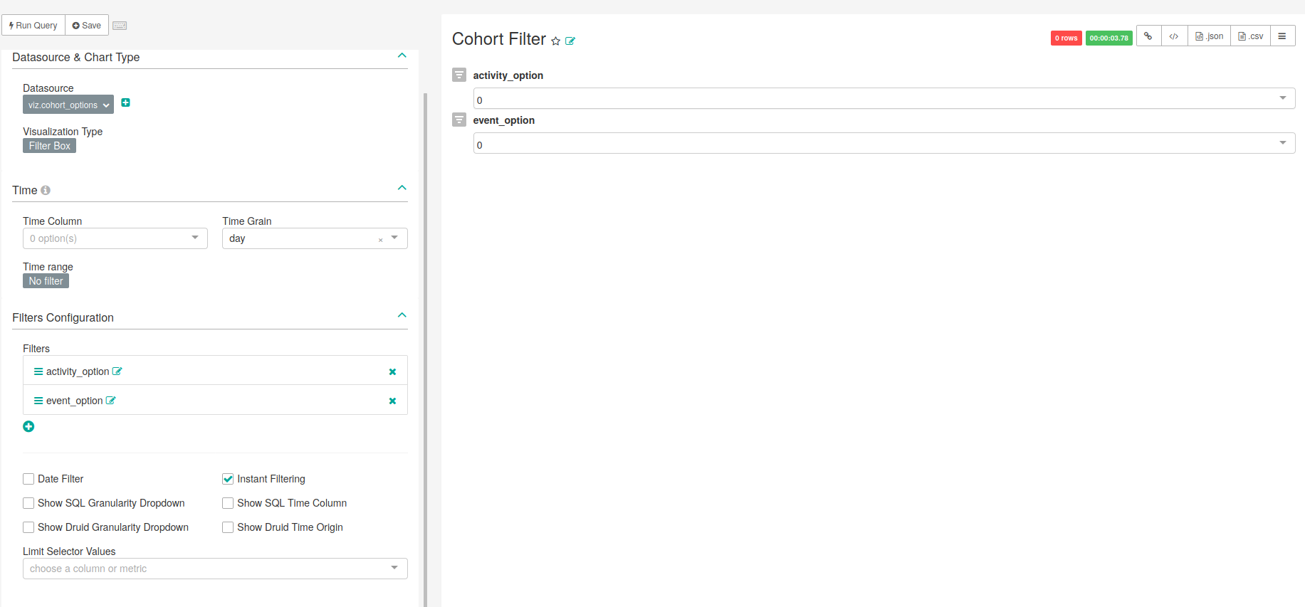Open the viz.cohort_options datasource dropdown
The width and height of the screenshot is (1305, 607).
coord(68,105)
